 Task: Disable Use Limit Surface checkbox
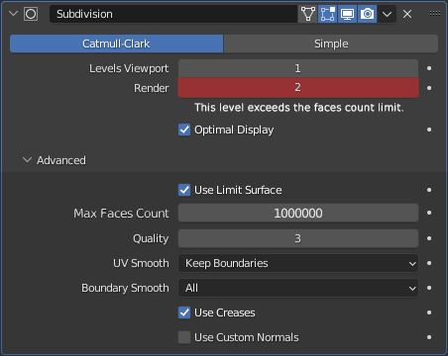pyautogui.click(x=184, y=190)
